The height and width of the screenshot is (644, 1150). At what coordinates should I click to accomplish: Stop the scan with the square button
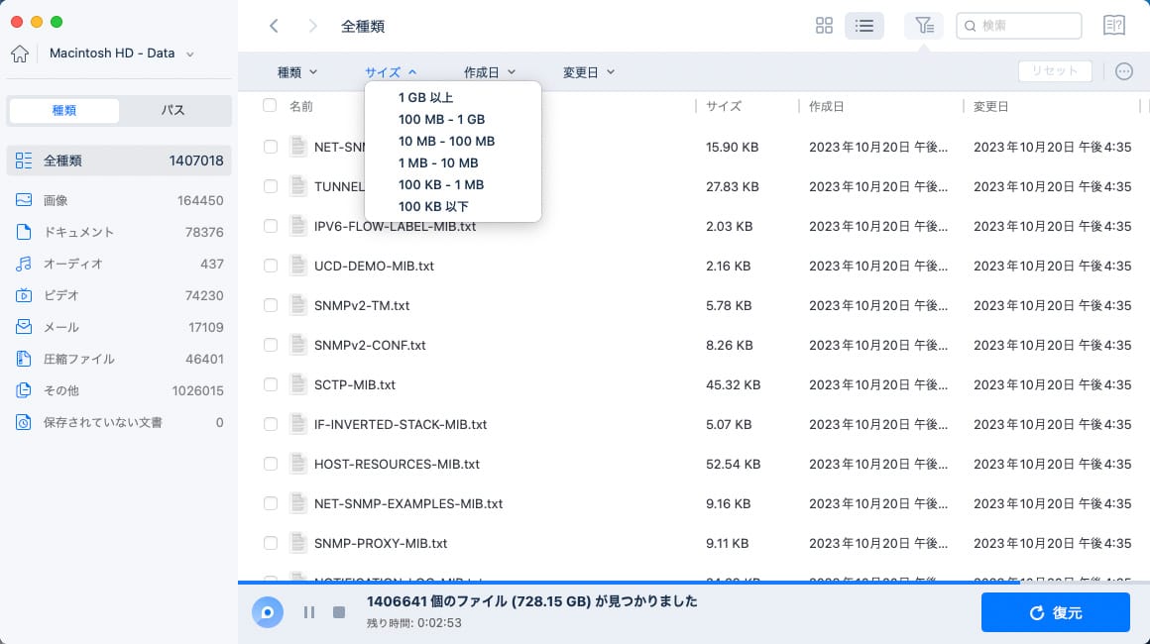tap(339, 612)
